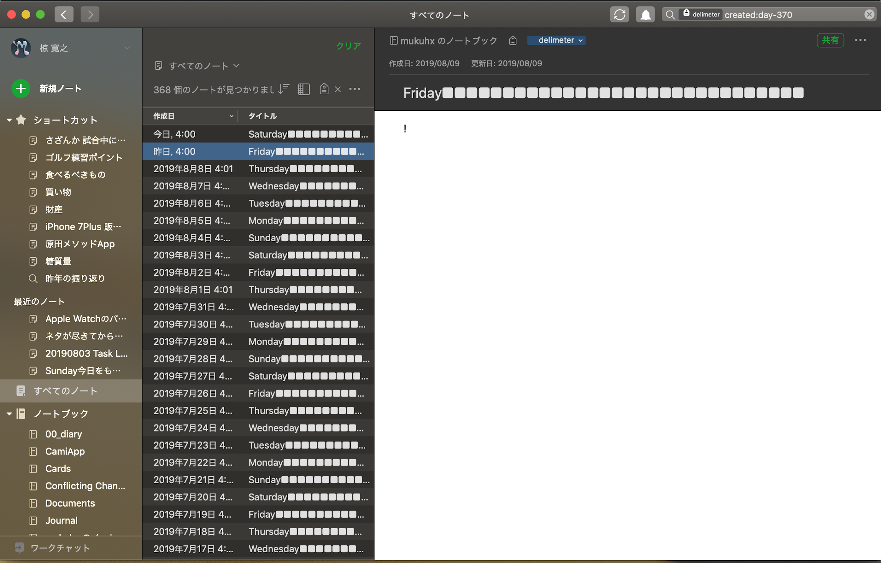
Task: Select the 2019年8月1日 4:01 Thursday note
Action: 258,290
